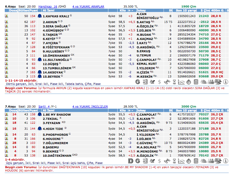The height and width of the screenshot is (176, 236).
Task: Click the hourglass icon under race 6
Action: [174, 82]
